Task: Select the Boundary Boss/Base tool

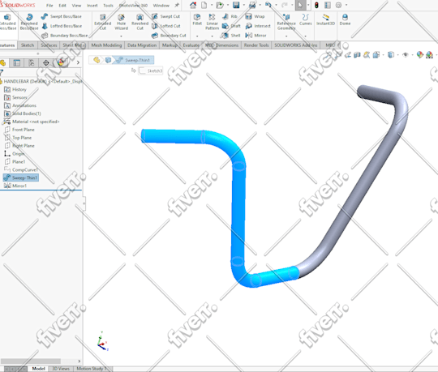Action: (65, 36)
